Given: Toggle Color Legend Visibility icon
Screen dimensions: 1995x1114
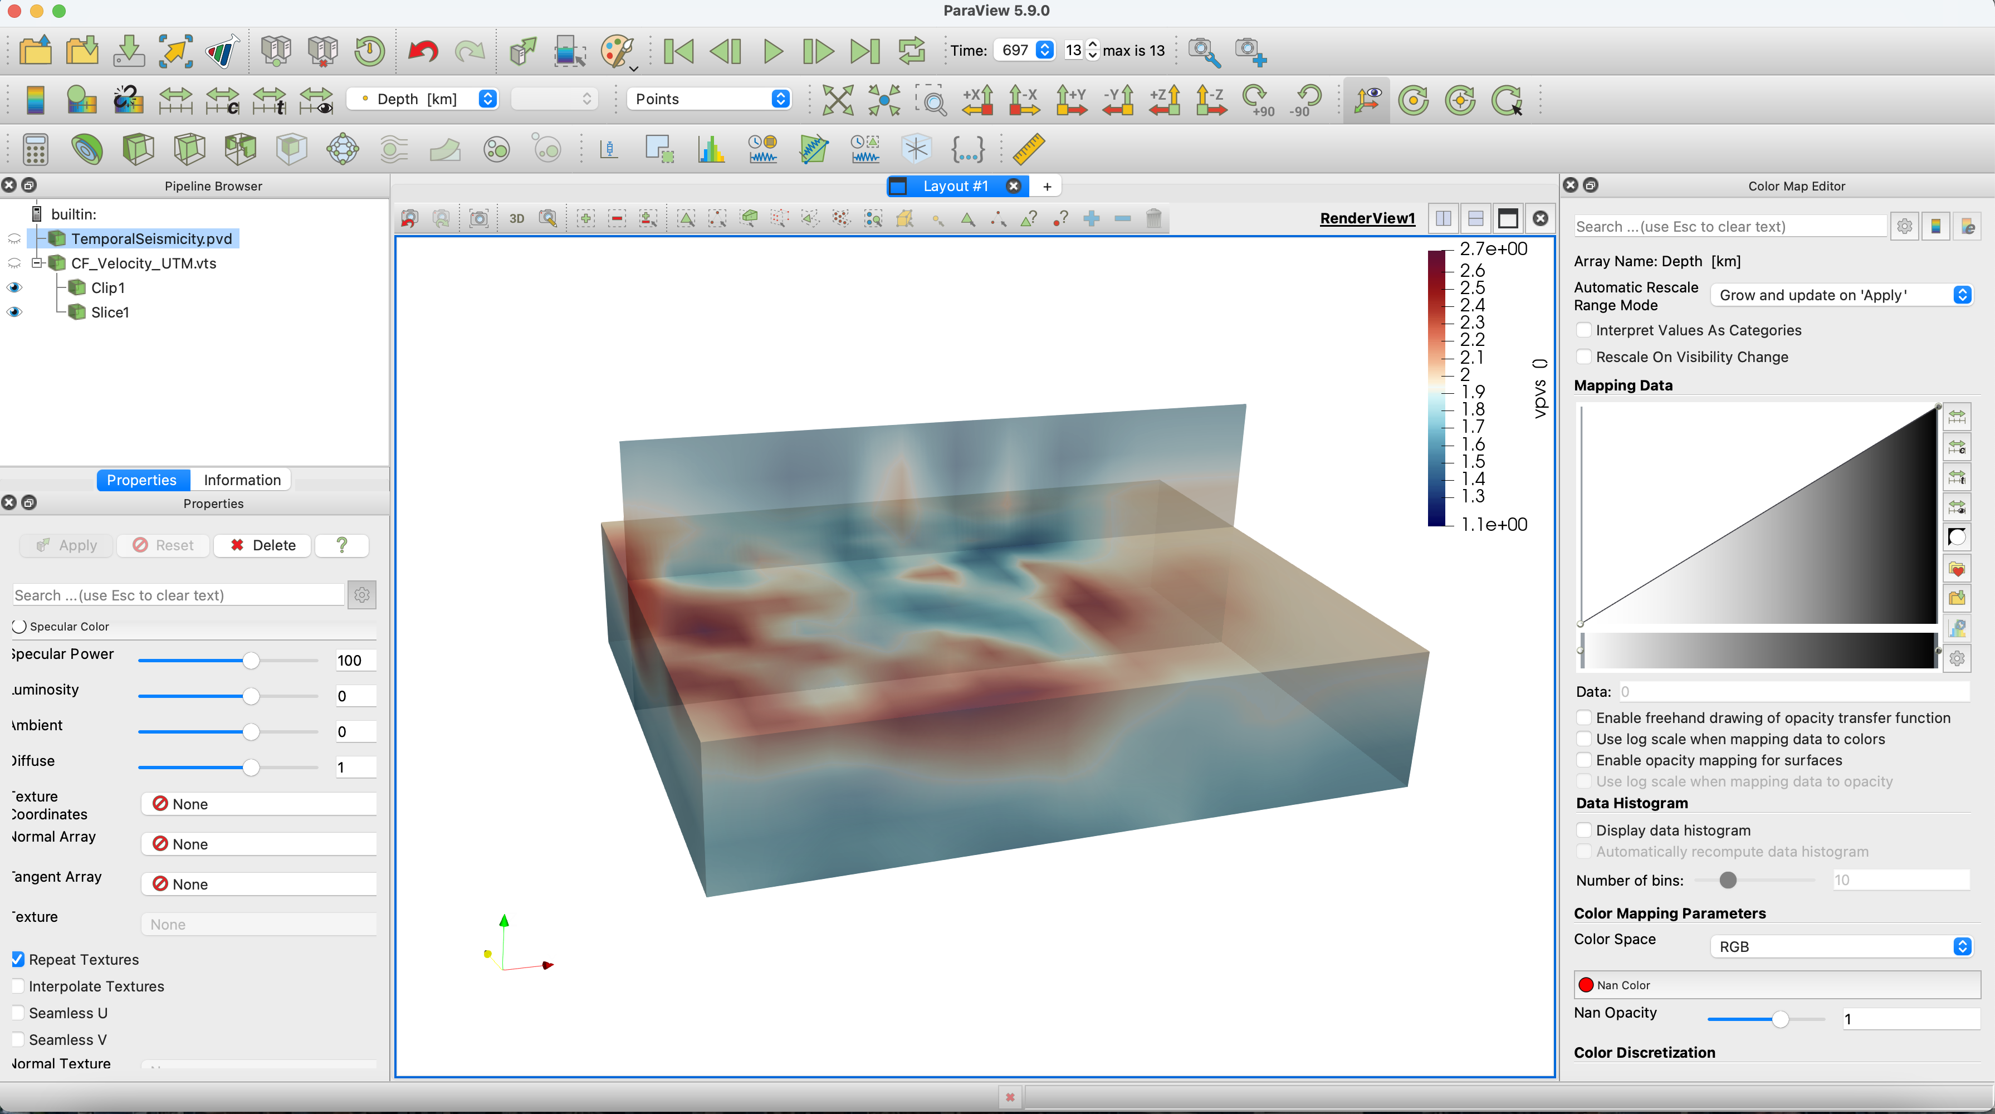Looking at the screenshot, I should [36, 100].
